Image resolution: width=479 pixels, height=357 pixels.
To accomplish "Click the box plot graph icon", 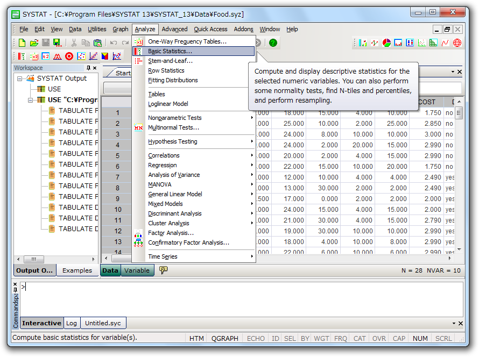I will point(410,42).
